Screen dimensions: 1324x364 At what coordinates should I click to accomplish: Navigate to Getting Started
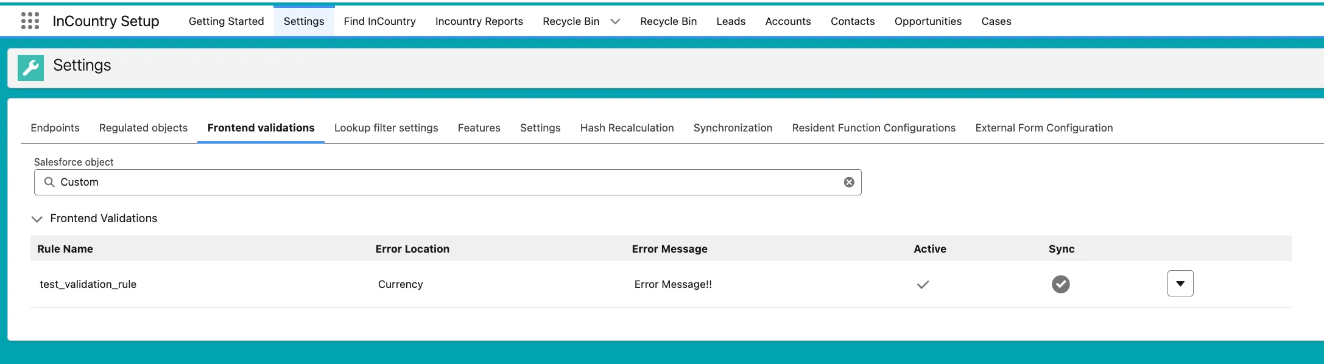point(226,21)
